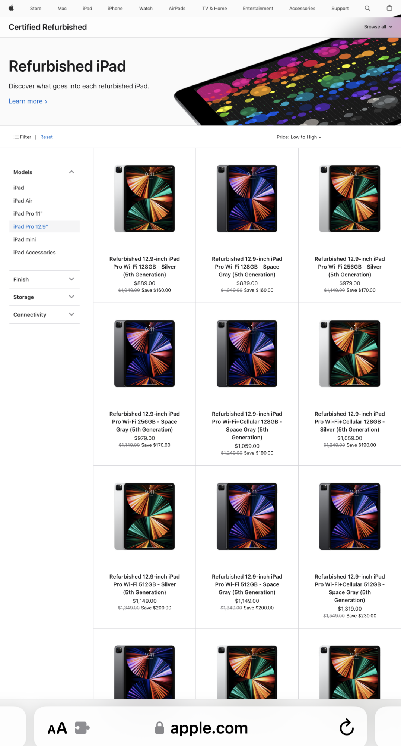Open the Mac menu

62,8
